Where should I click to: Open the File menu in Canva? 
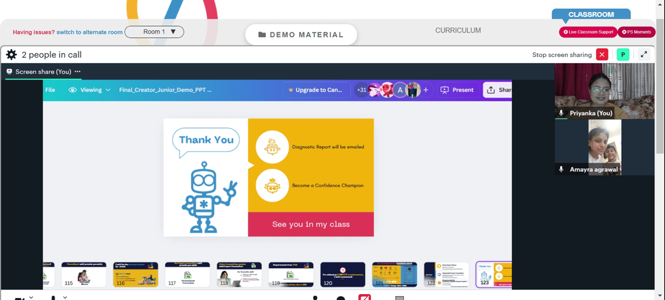point(50,90)
